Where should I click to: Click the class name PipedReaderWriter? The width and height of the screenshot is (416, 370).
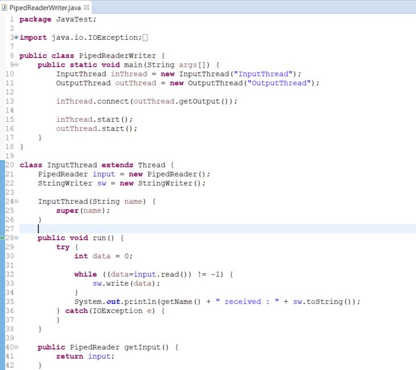117,56
